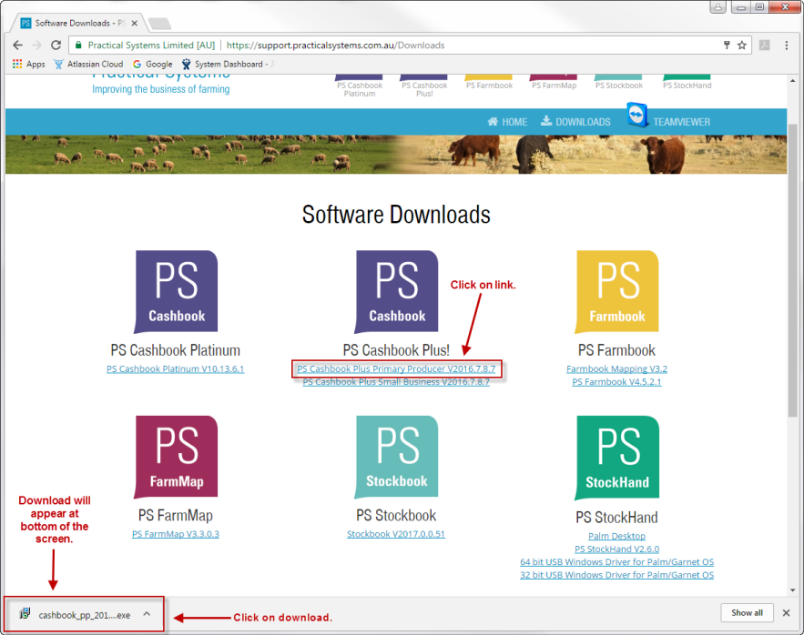The width and height of the screenshot is (804, 635).
Task: Click the Show all downloads button
Action: [x=747, y=613]
